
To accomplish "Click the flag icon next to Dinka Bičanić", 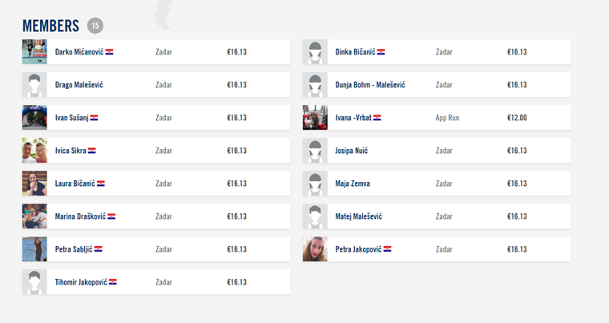I will [x=381, y=51].
